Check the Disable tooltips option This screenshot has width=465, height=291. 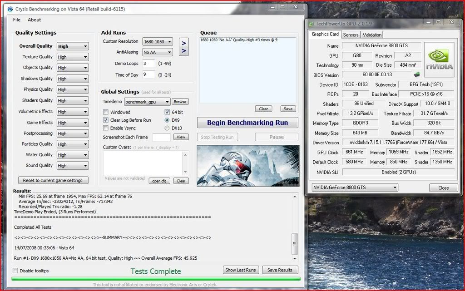16,271
